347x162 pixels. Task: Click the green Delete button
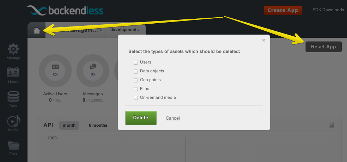click(141, 118)
